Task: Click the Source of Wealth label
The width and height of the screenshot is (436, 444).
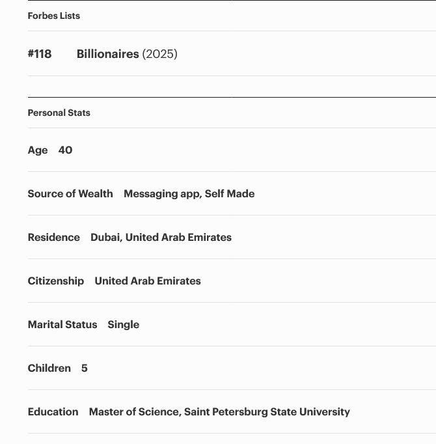Action: click(70, 194)
